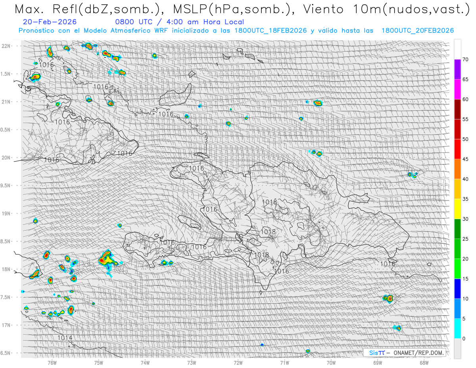The height and width of the screenshot is (368, 476).
Task: Click the colorbar tick label '30'
Action: click(x=465, y=219)
